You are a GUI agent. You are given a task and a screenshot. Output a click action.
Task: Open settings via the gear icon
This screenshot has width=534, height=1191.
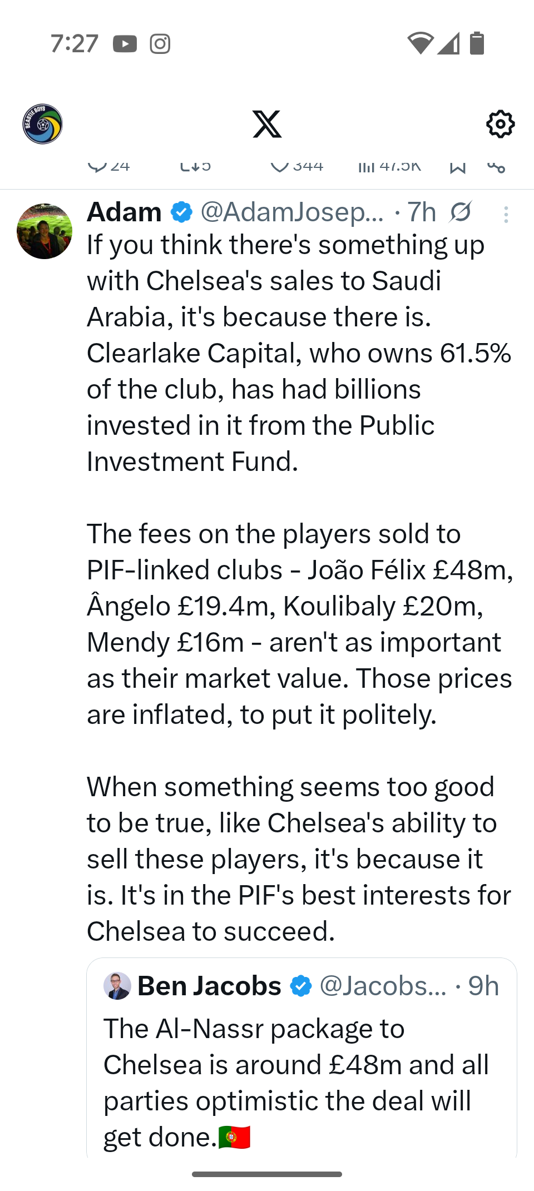(500, 124)
